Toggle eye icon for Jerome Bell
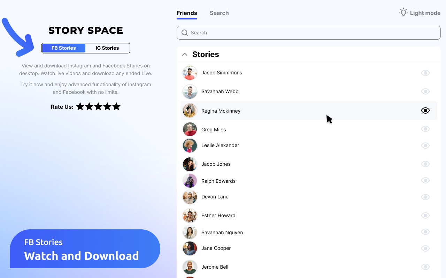446x278 pixels. (425, 267)
